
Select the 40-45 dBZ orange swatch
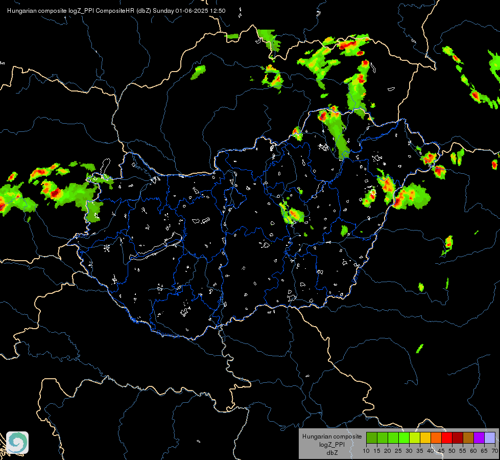tap(436, 438)
